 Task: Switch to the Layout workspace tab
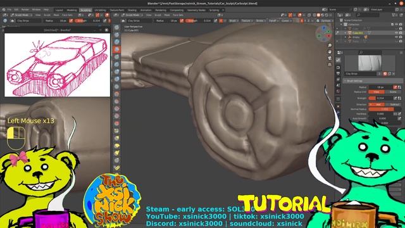coord(59,10)
